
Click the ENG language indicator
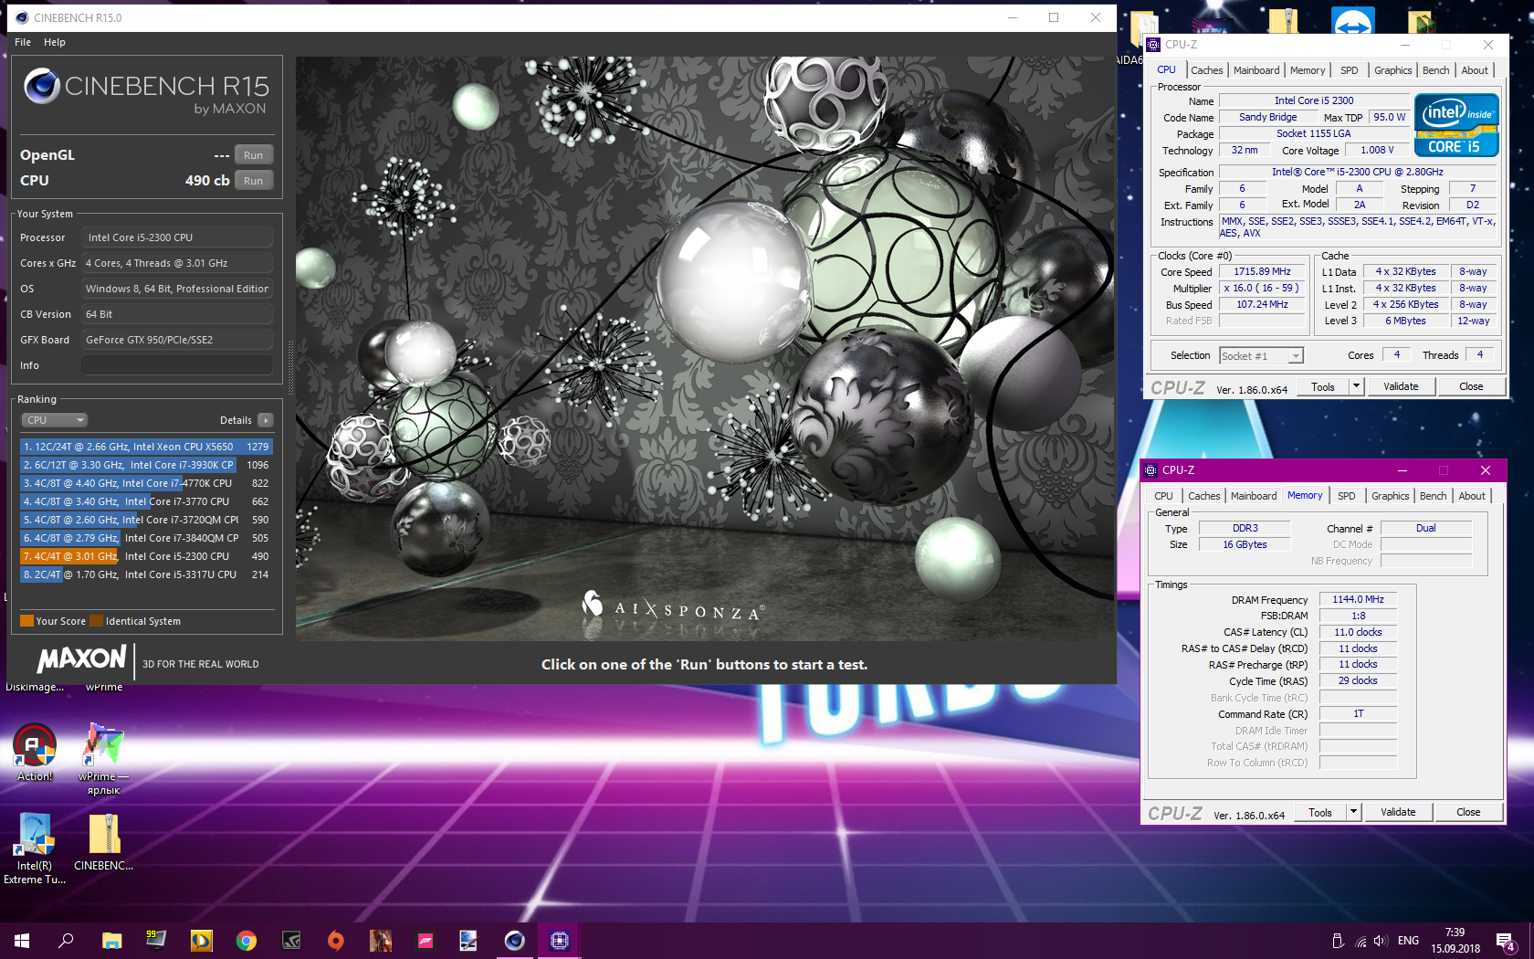coord(1408,941)
